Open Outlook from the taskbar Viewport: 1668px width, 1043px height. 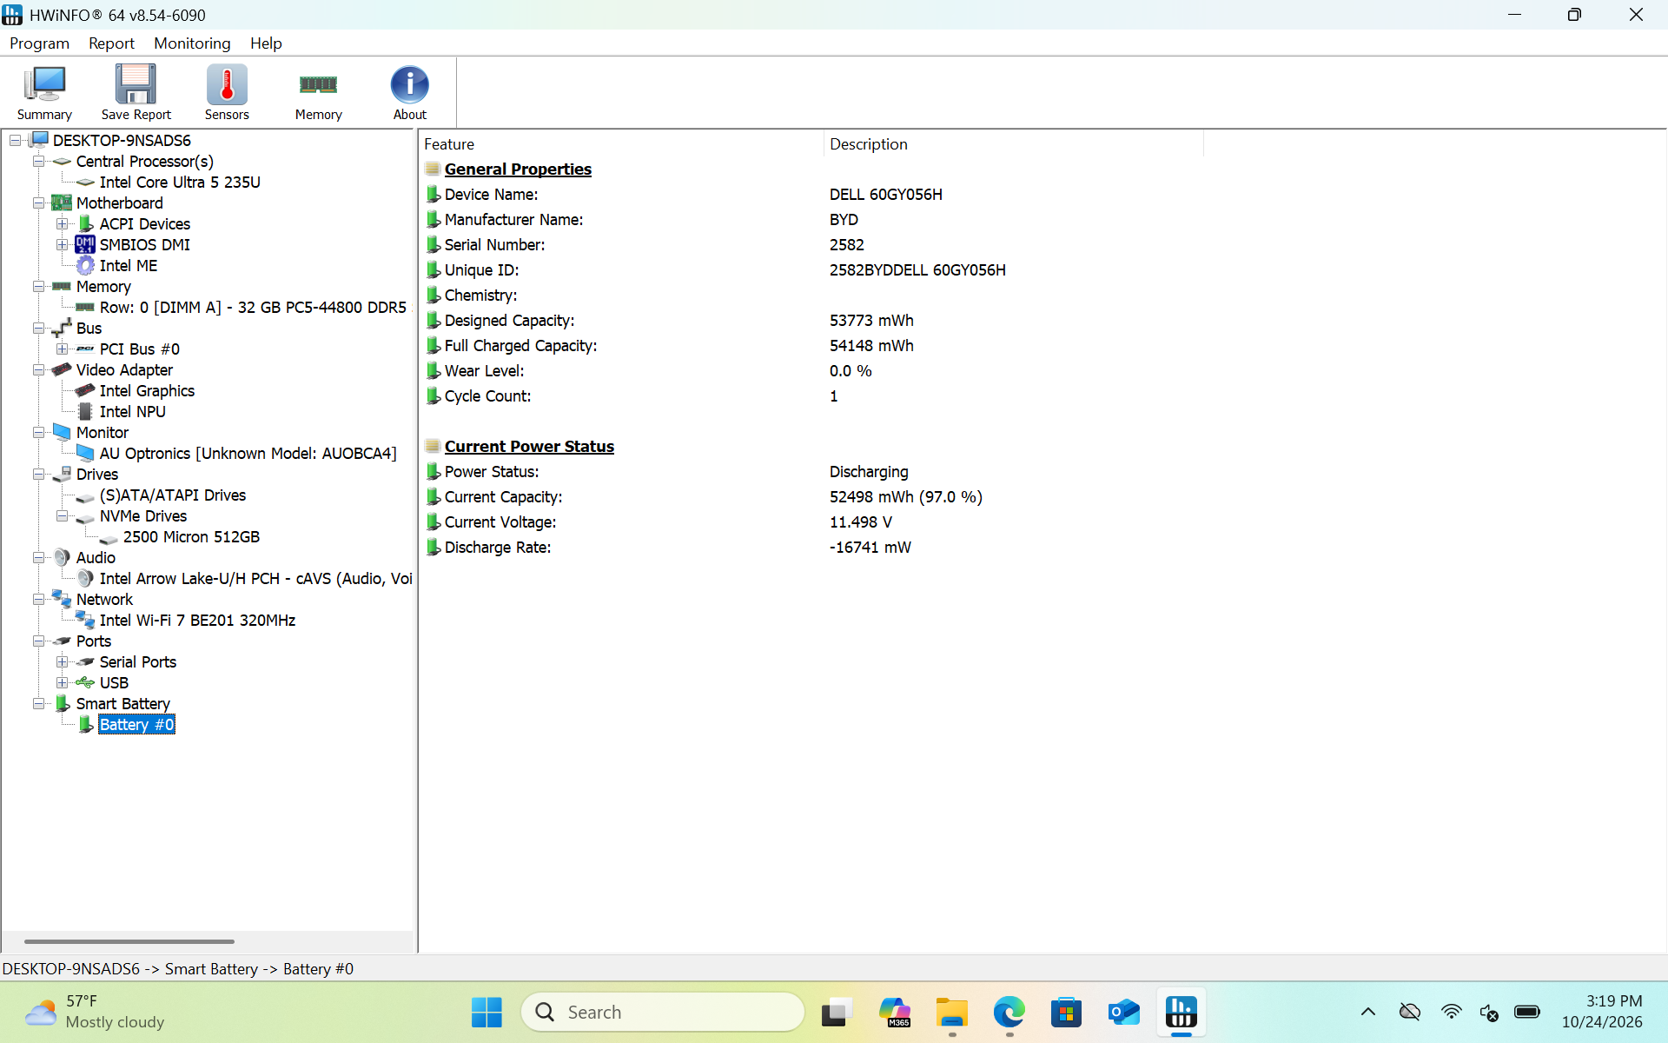(1123, 1013)
